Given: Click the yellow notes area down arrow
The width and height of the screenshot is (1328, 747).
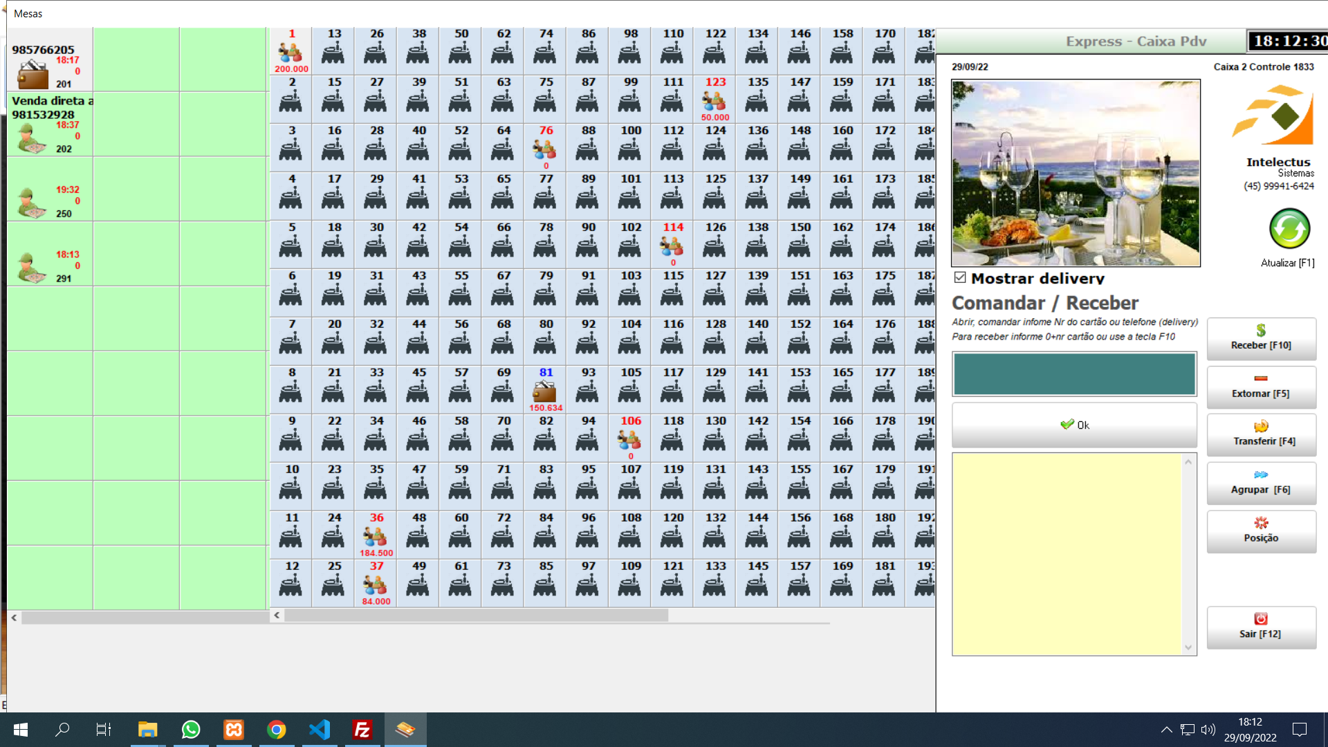Looking at the screenshot, I should [x=1188, y=648].
